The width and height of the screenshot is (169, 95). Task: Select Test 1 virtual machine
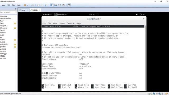click(2, 21)
